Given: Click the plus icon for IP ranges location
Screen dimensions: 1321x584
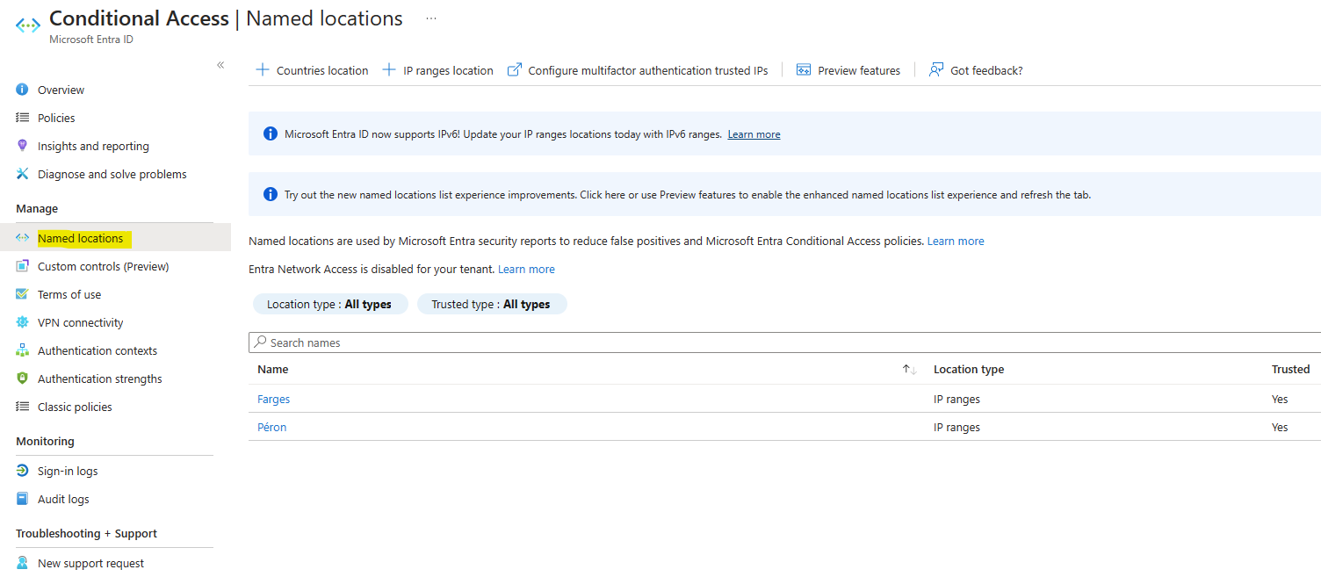Looking at the screenshot, I should (x=389, y=70).
